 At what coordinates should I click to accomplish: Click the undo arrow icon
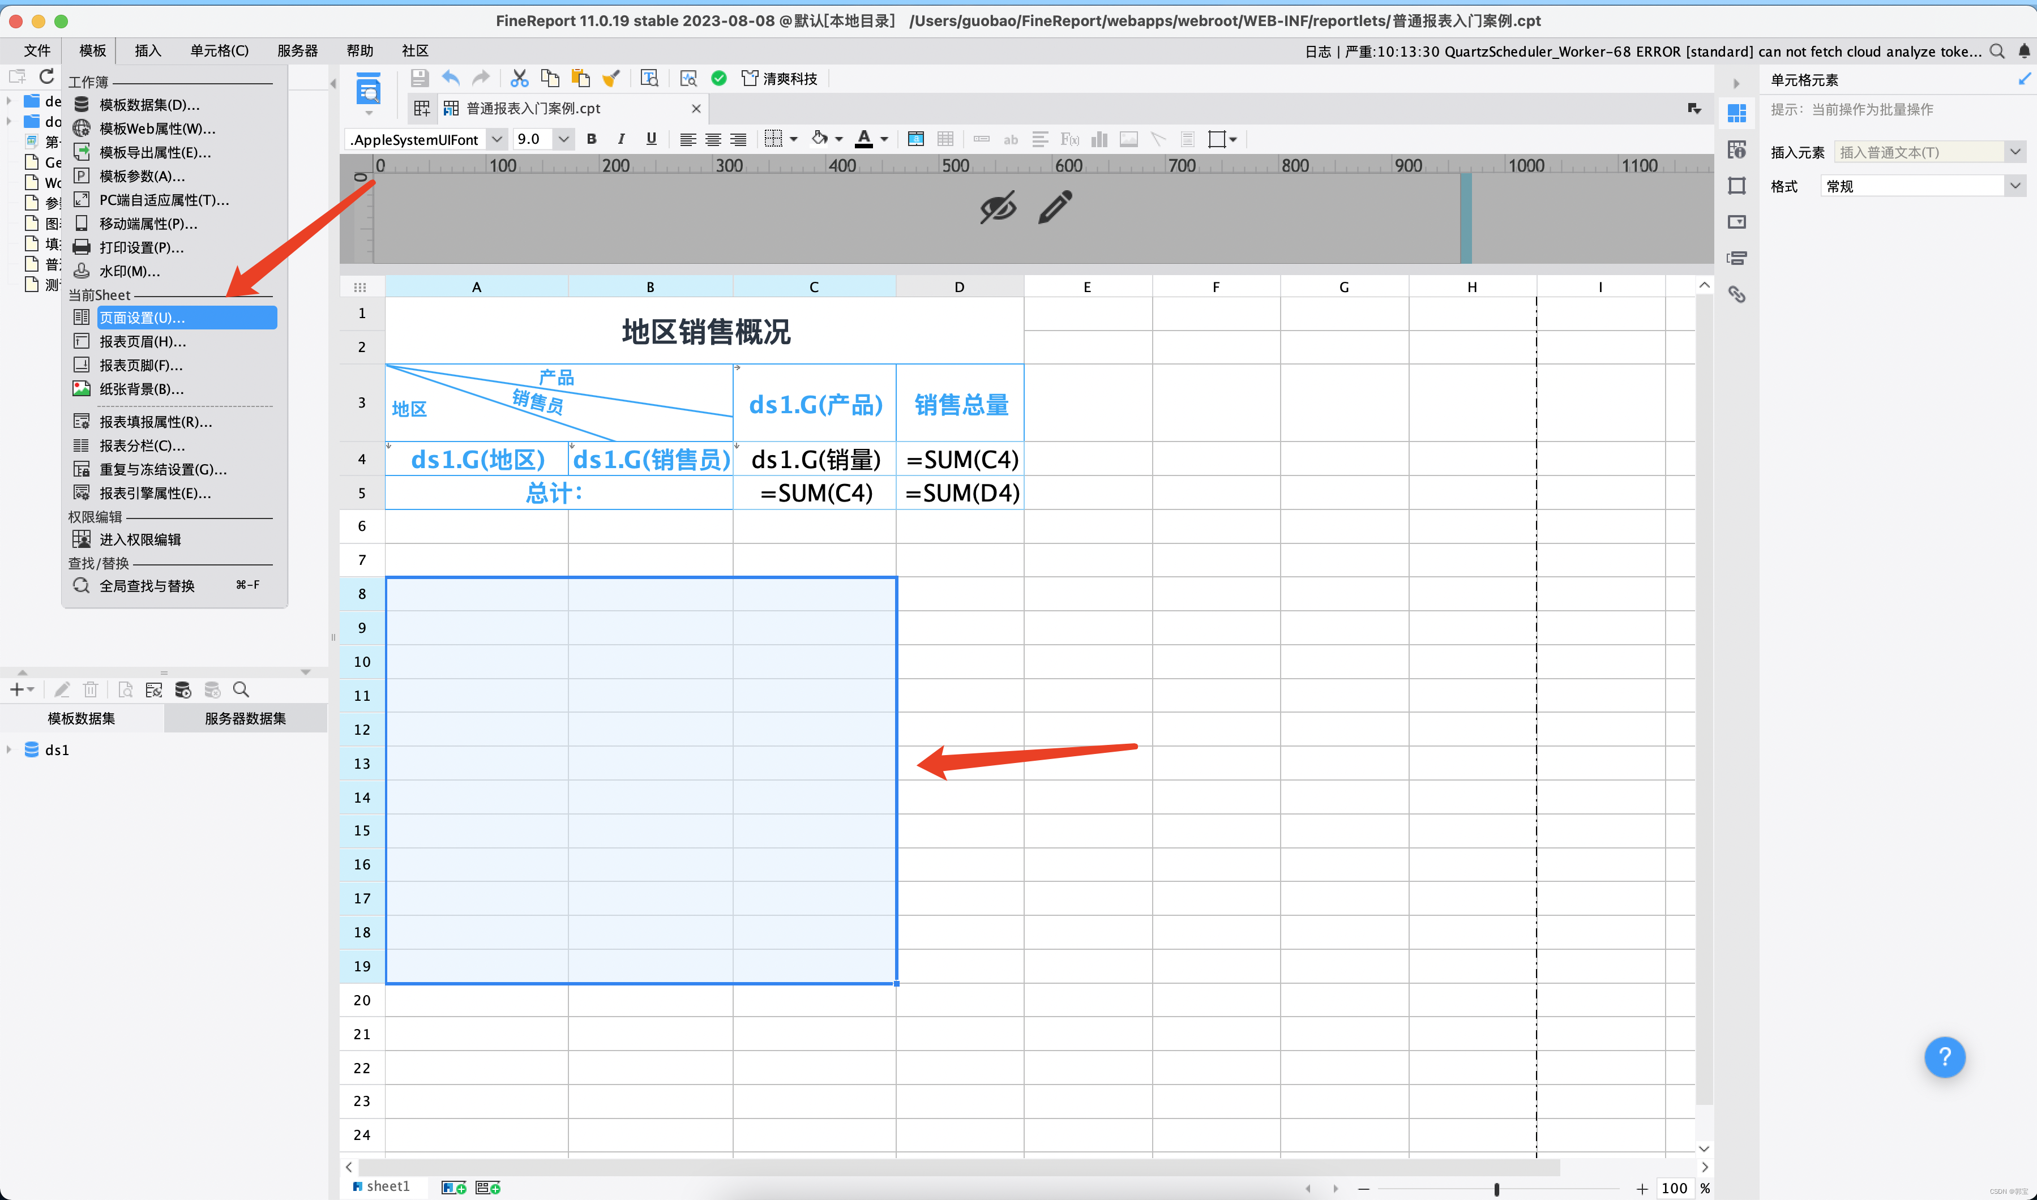click(x=451, y=79)
